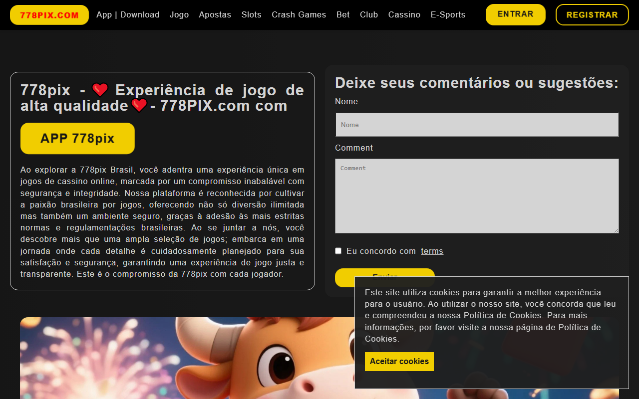Click the comment box resize handle corner
This screenshot has width=639, height=399.
coord(616,230)
